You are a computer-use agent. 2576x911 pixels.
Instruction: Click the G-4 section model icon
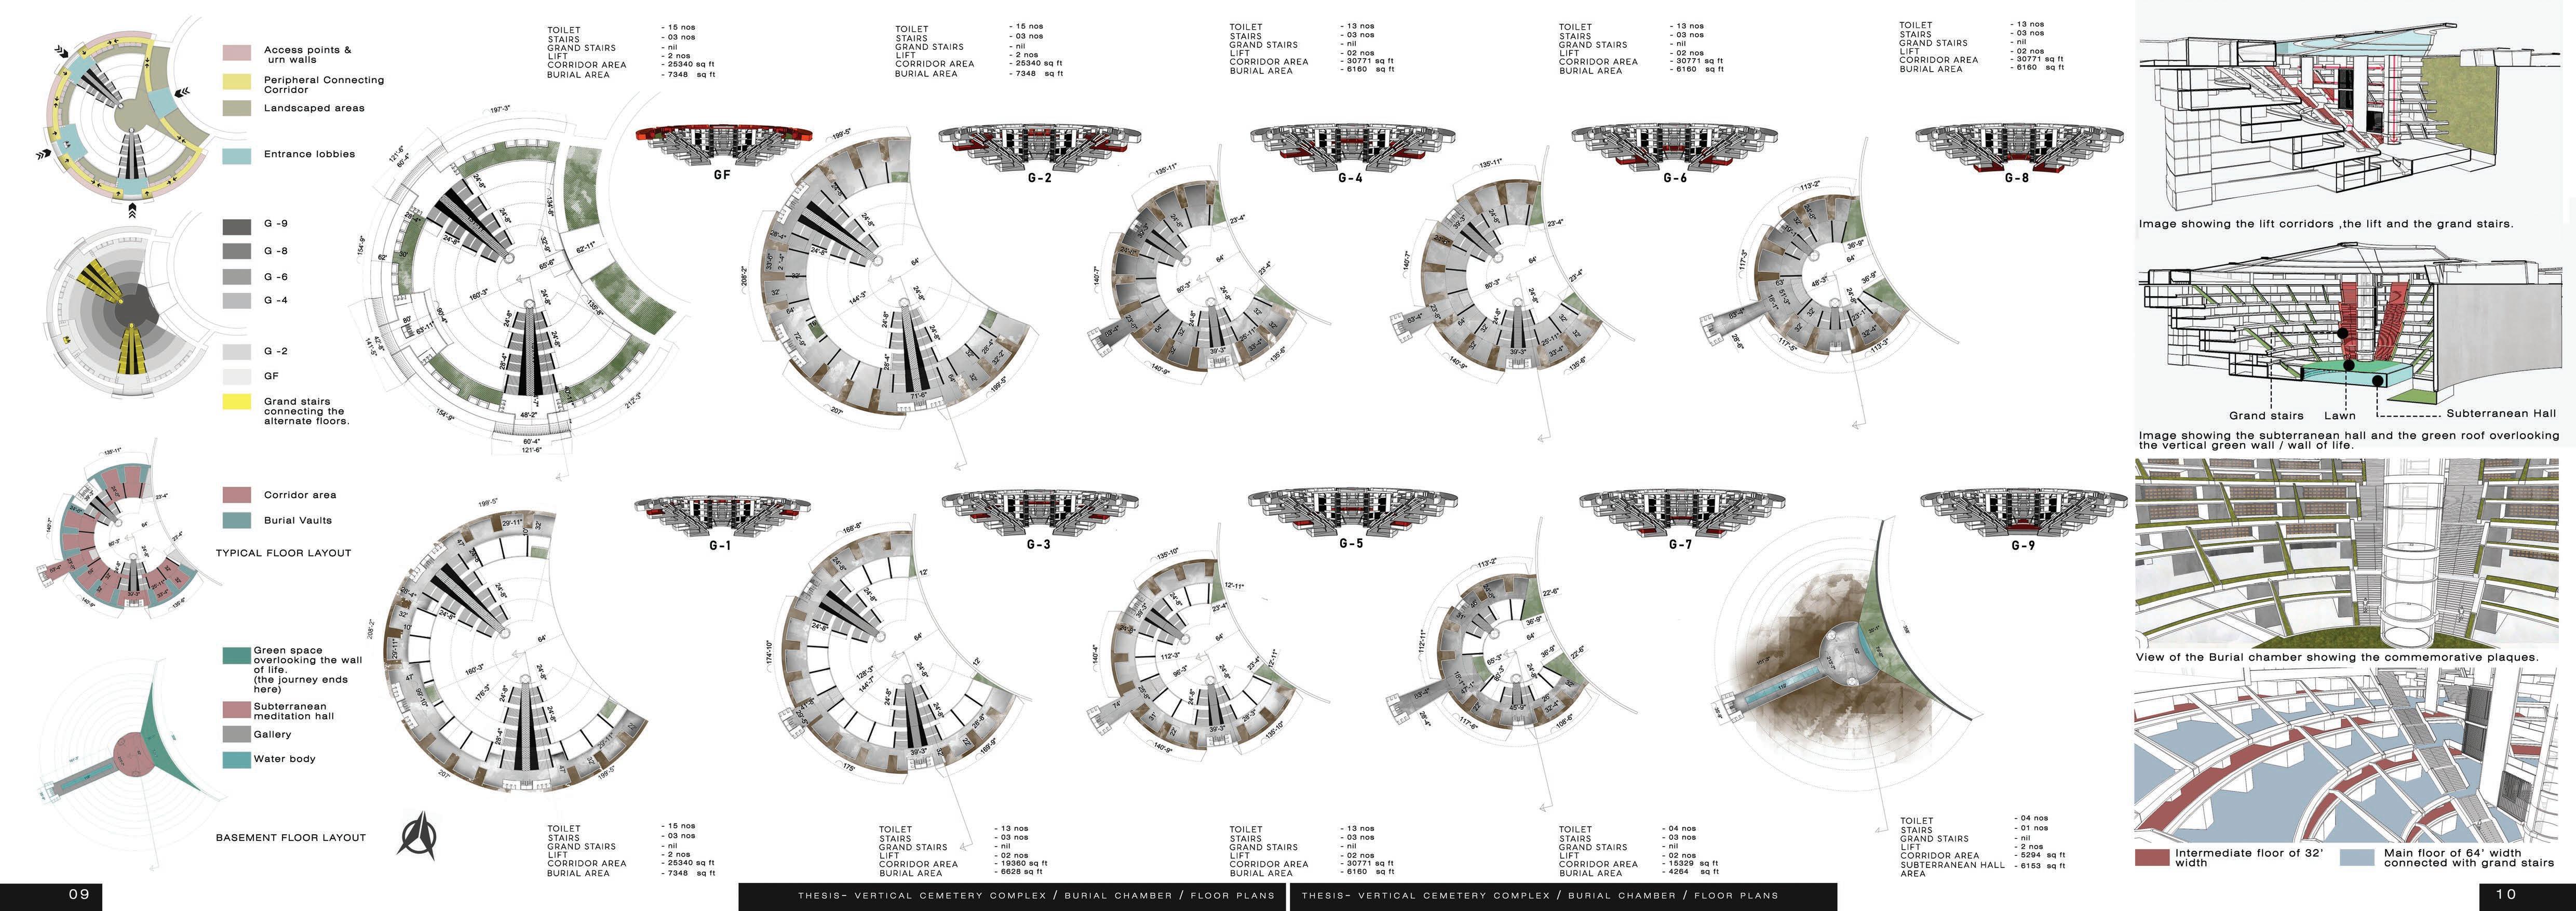(1351, 147)
